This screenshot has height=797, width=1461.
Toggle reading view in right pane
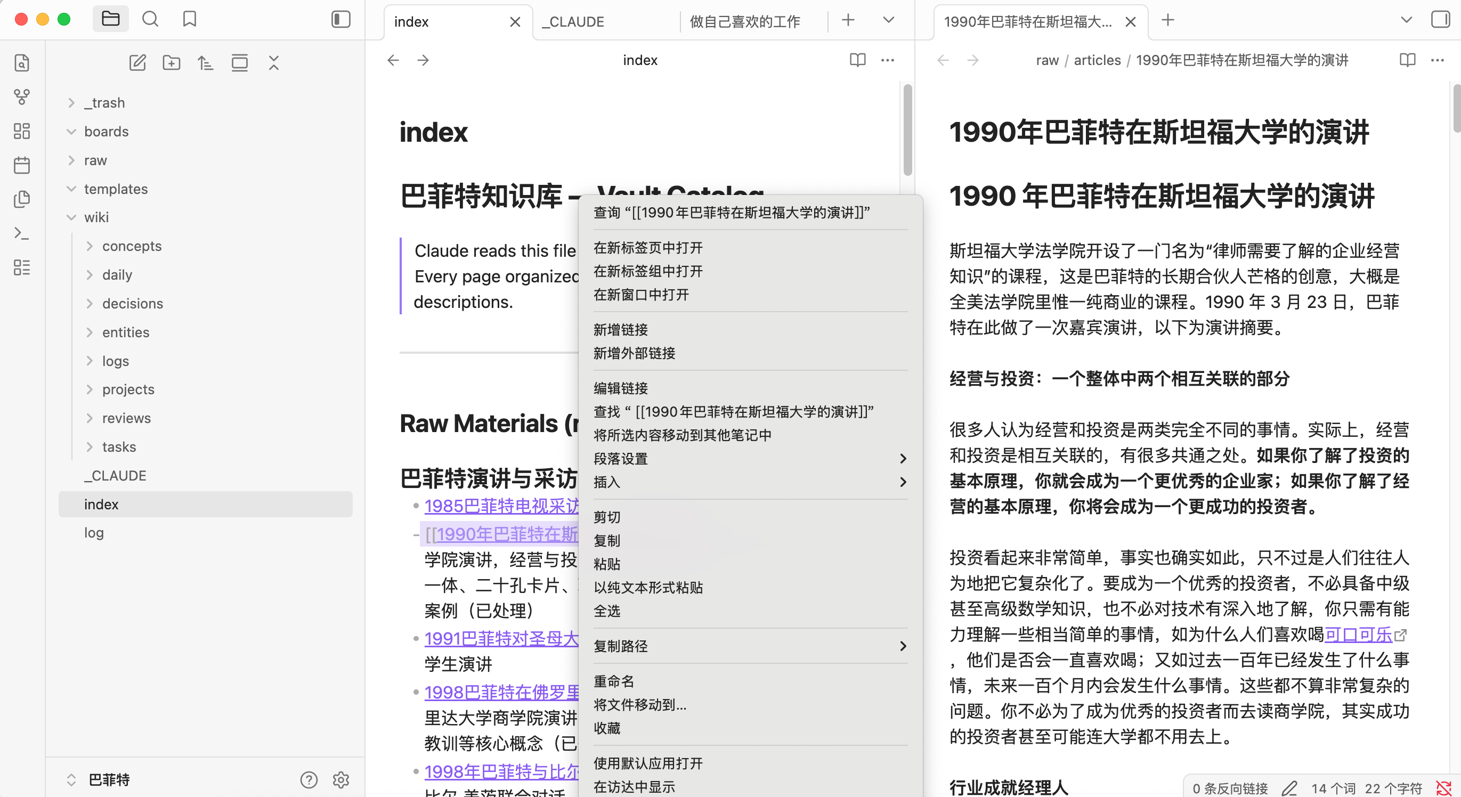[1407, 60]
